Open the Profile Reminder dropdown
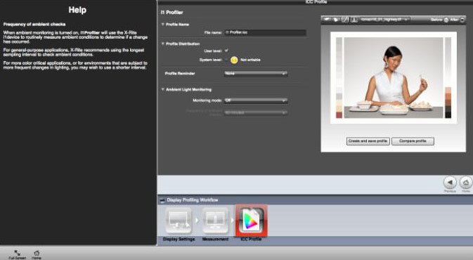 (x=256, y=73)
